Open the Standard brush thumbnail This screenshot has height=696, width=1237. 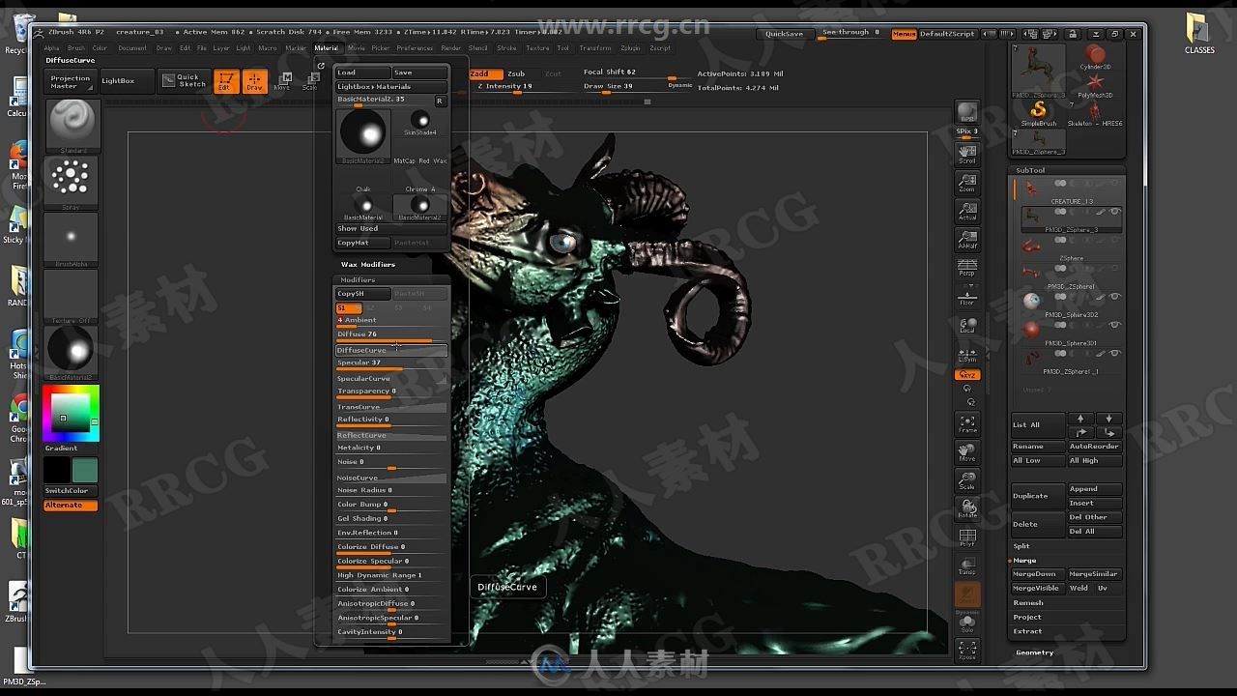coord(71,125)
